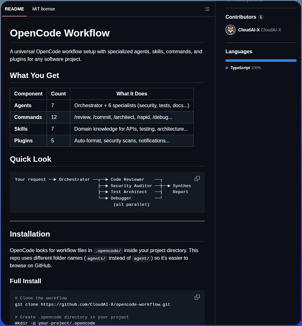Viewport: 302px width, 326px height.
Task: Select the Skills table cell
Action: tap(28, 129)
